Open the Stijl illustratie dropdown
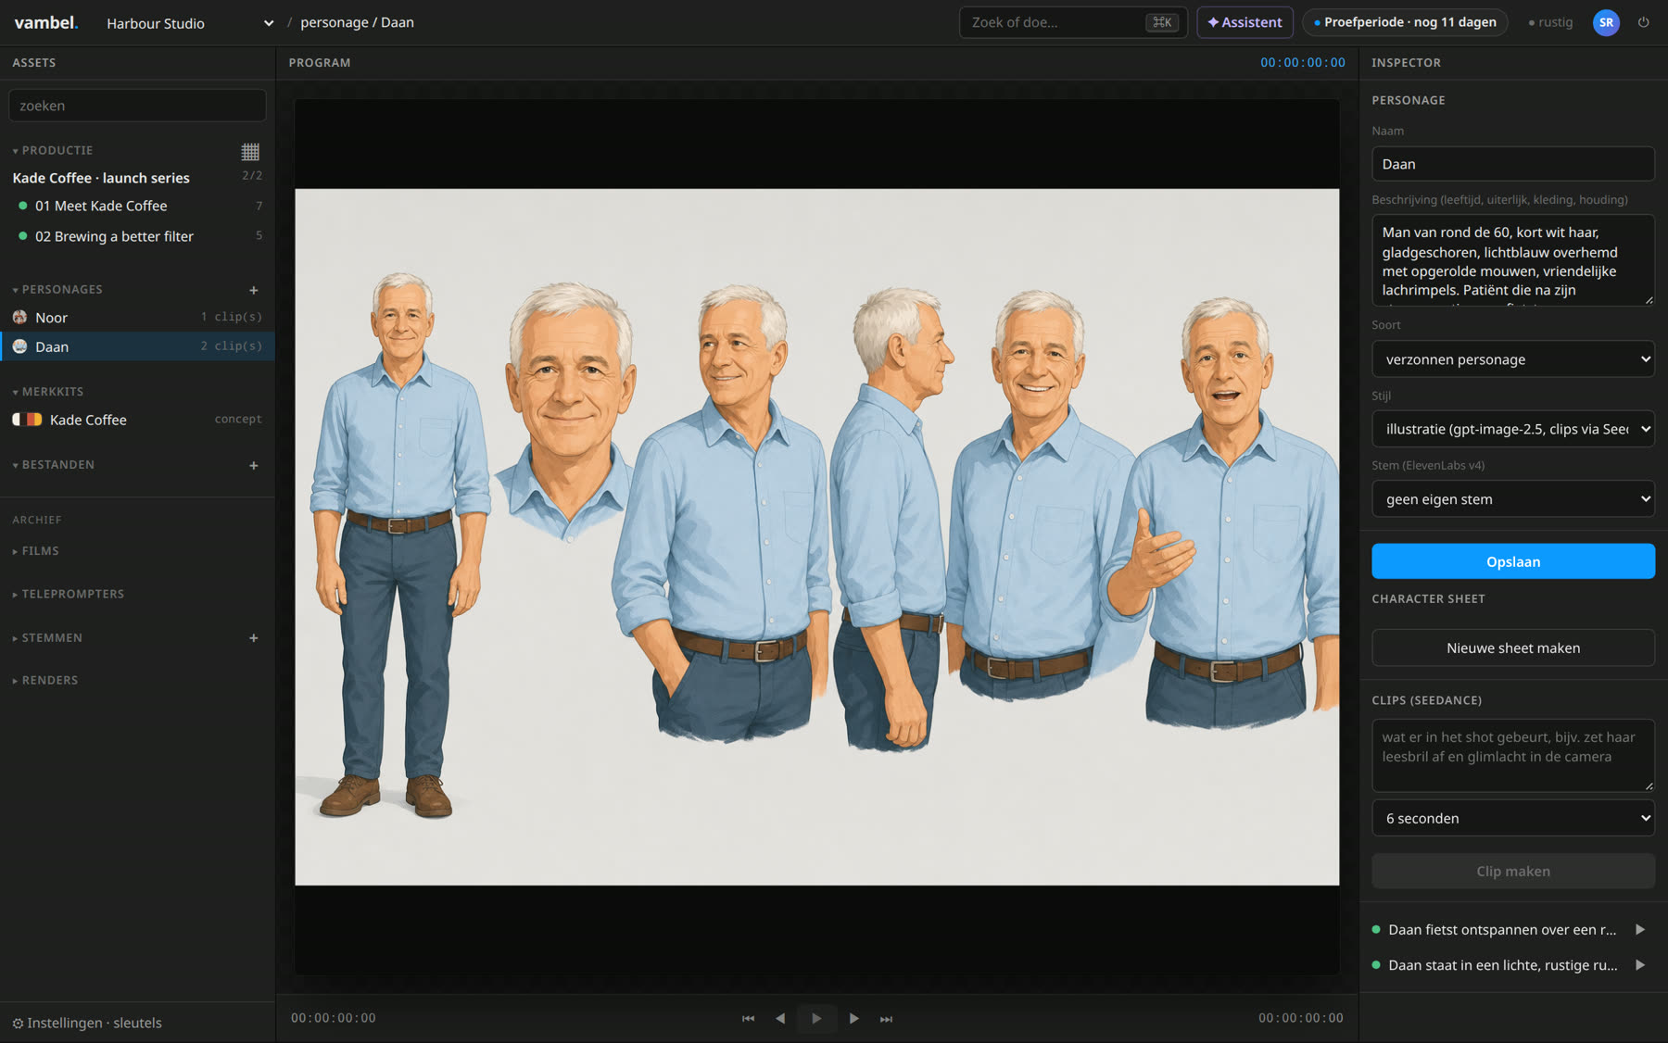The image size is (1668, 1043). pos(1513,429)
